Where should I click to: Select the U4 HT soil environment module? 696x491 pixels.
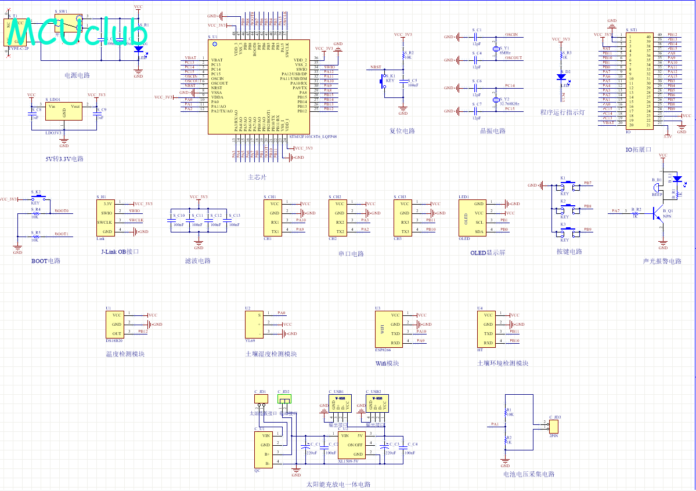tap(486, 329)
